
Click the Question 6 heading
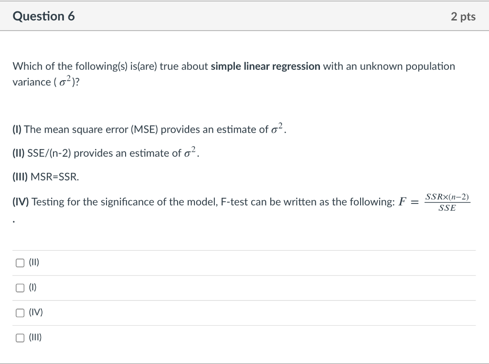pos(43,16)
